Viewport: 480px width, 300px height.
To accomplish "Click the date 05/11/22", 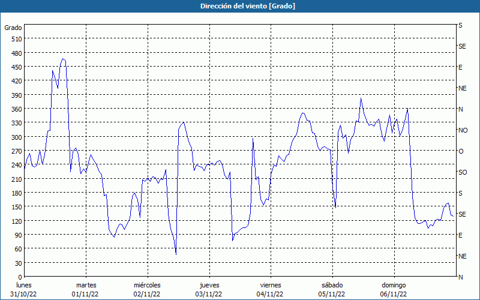I will pyautogui.click(x=332, y=294).
